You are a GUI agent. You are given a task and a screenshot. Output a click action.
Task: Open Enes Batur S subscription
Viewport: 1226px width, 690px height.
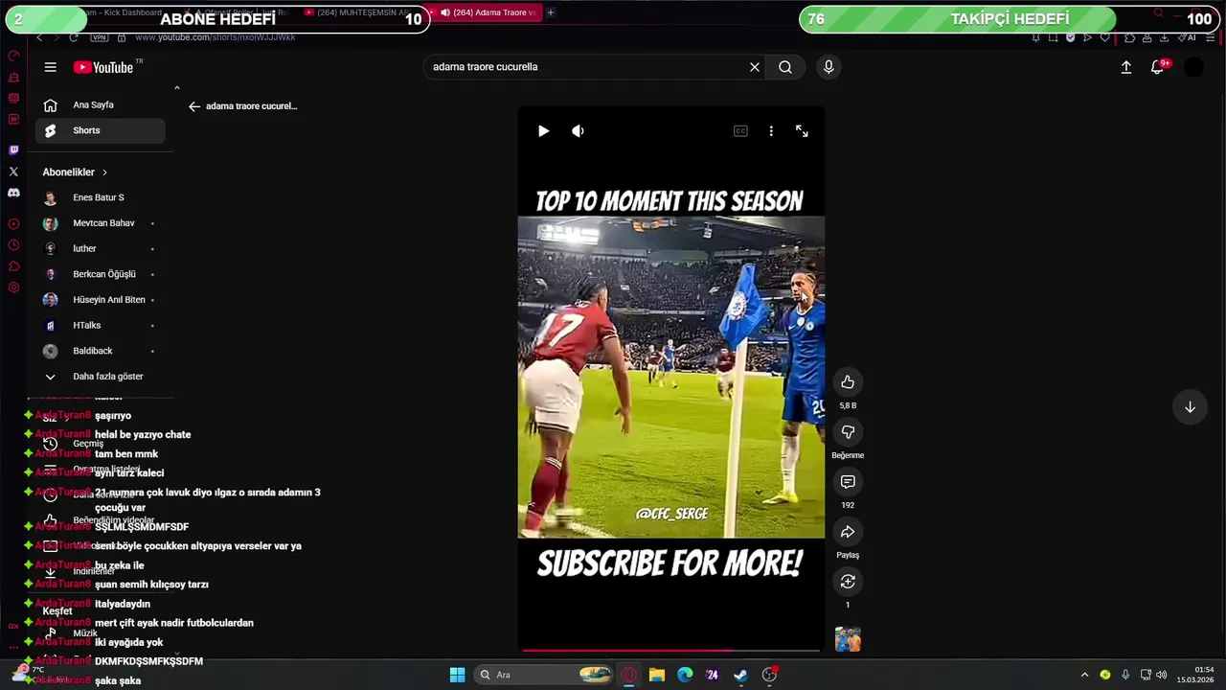(x=101, y=197)
